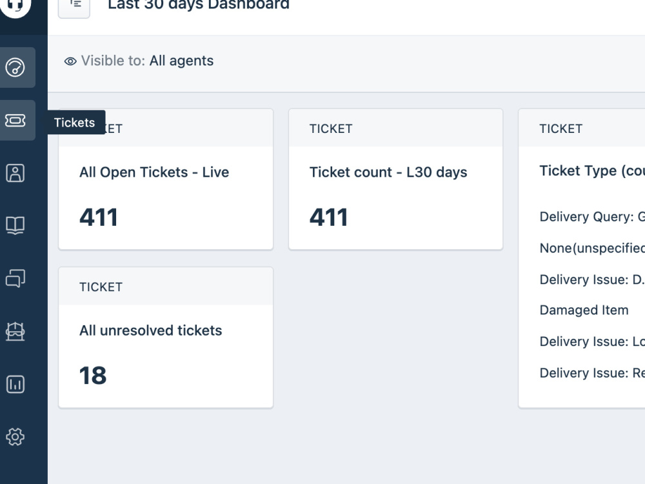Click the Freshdesk headset logo
This screenshot has height=484, width=645.
15,5
